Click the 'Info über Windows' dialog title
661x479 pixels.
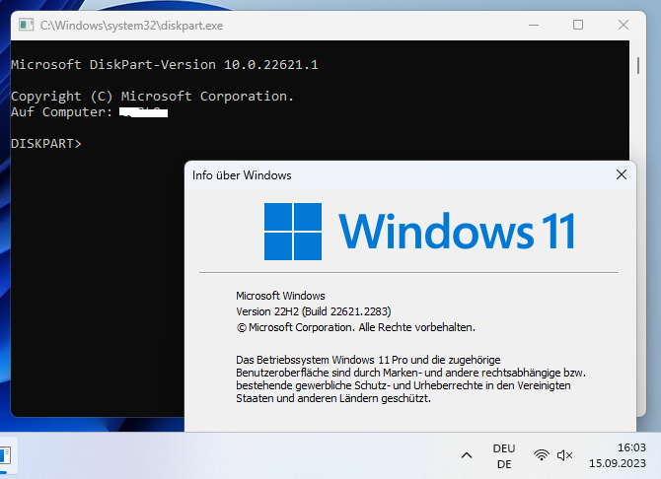pyautogui.click(x=242, y=175)
